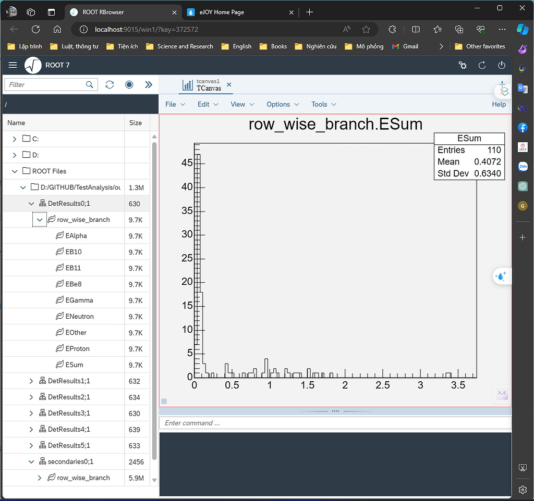Image resolution: width=534 pixels, height=501 pixels.
Task: Click the double-chevron icon in browser panel
Action: (x=149, y=84)
